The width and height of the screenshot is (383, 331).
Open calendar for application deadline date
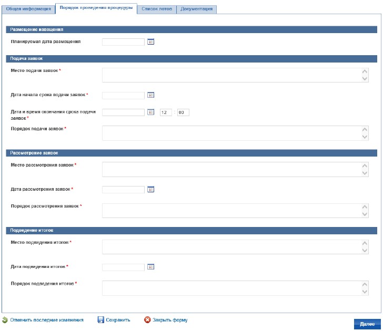click(x=150, y=112)
